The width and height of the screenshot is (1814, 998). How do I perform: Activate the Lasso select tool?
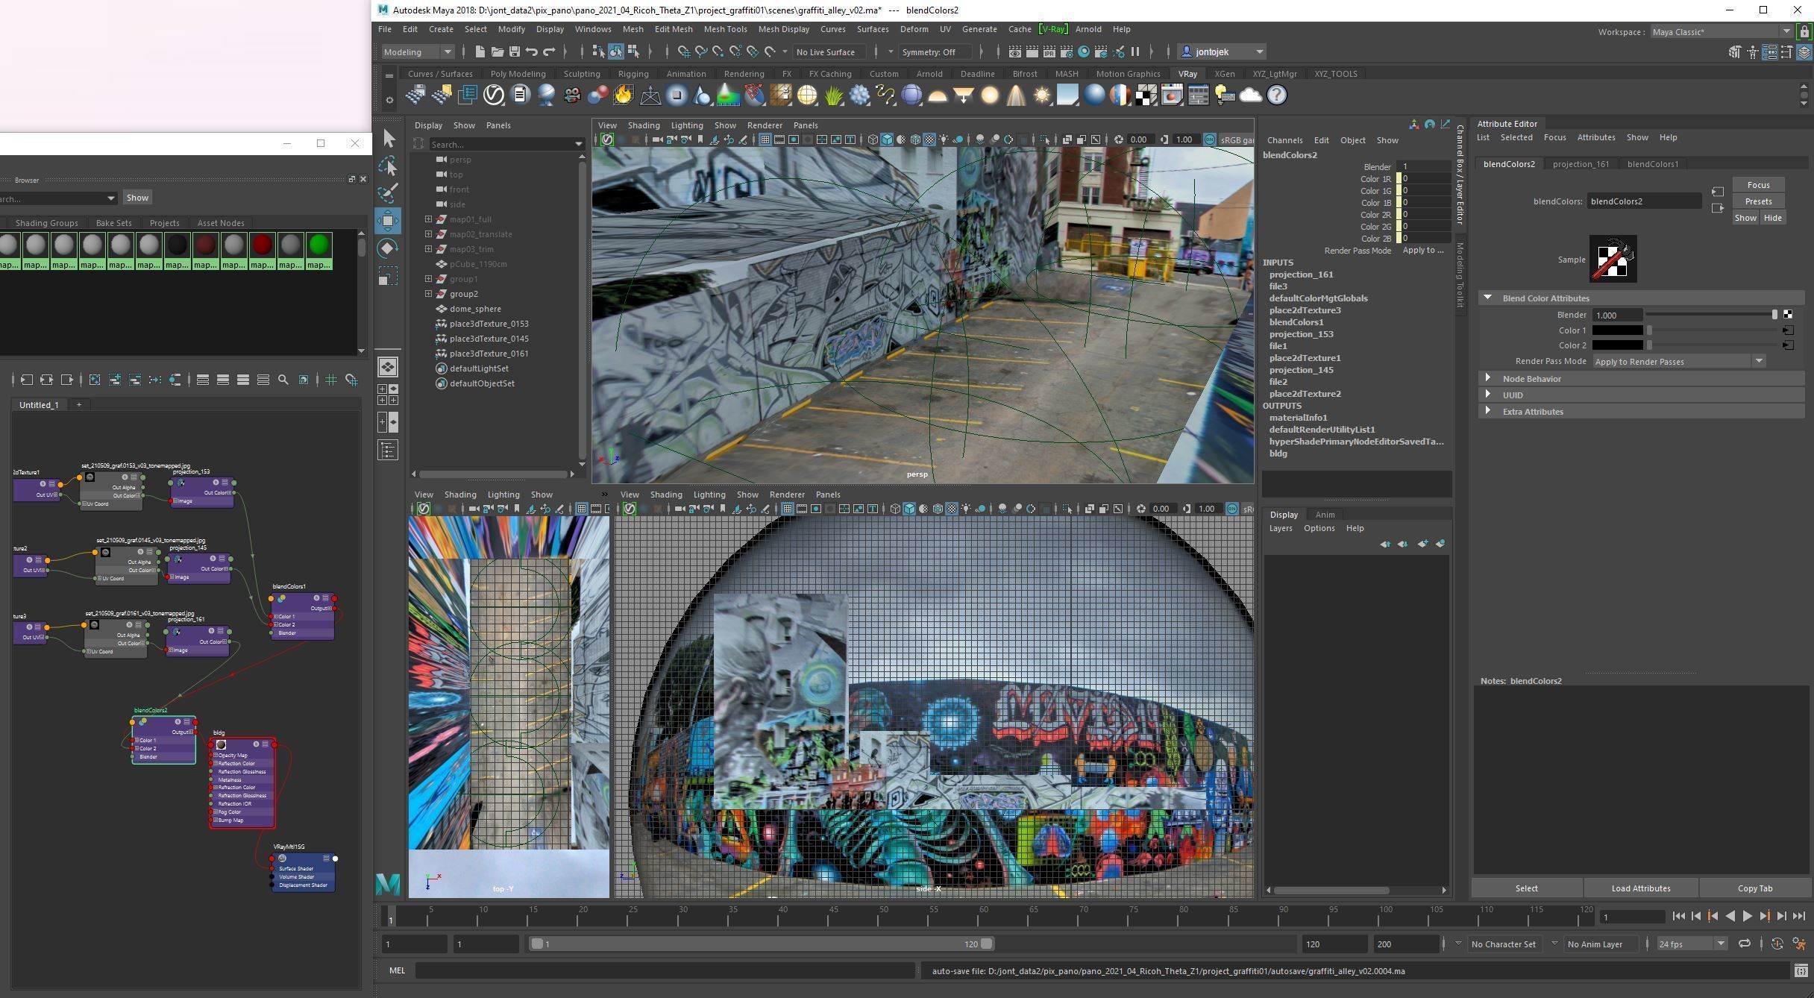(389, 166)
